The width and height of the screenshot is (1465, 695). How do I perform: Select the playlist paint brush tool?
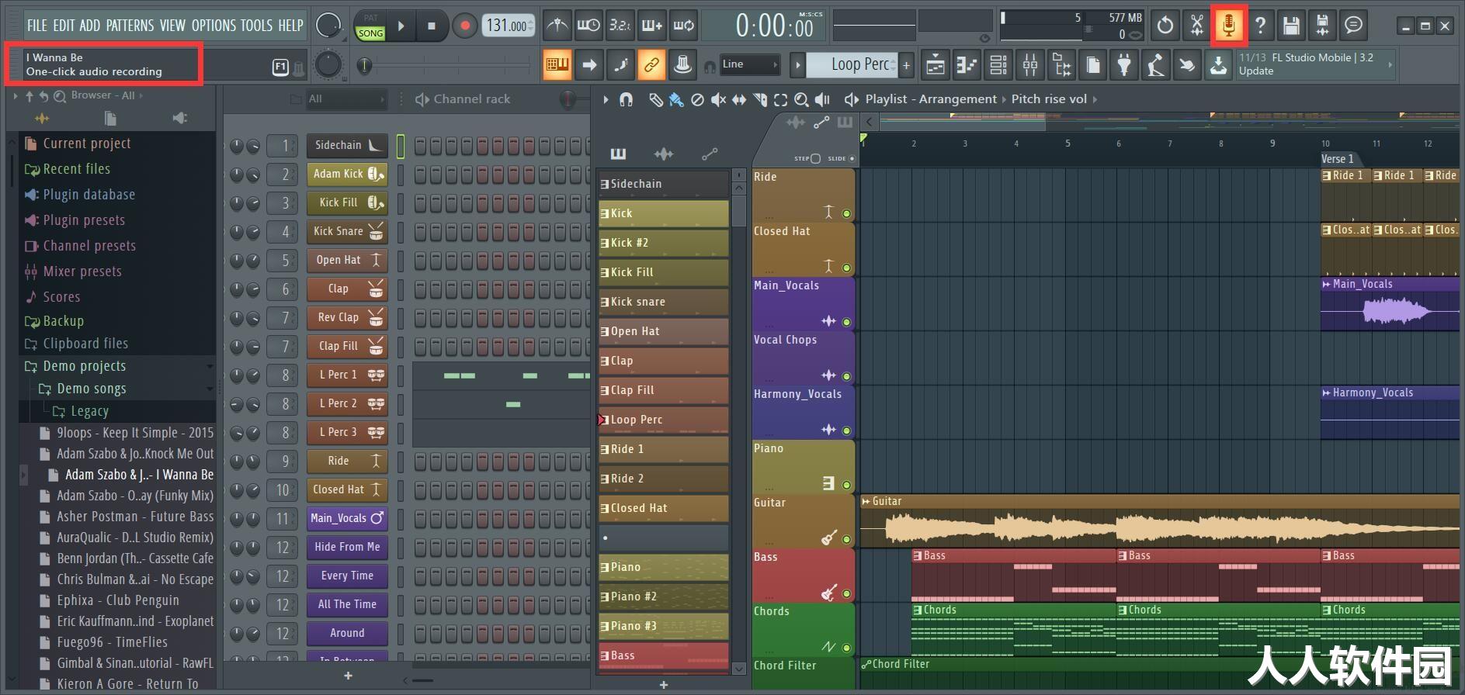pos(676,99)
